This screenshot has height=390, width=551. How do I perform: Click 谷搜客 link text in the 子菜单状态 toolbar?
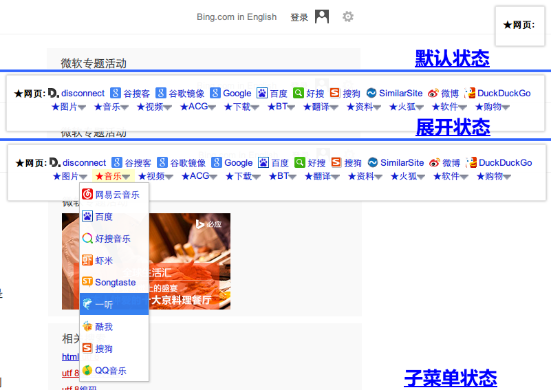pos(138,163)
